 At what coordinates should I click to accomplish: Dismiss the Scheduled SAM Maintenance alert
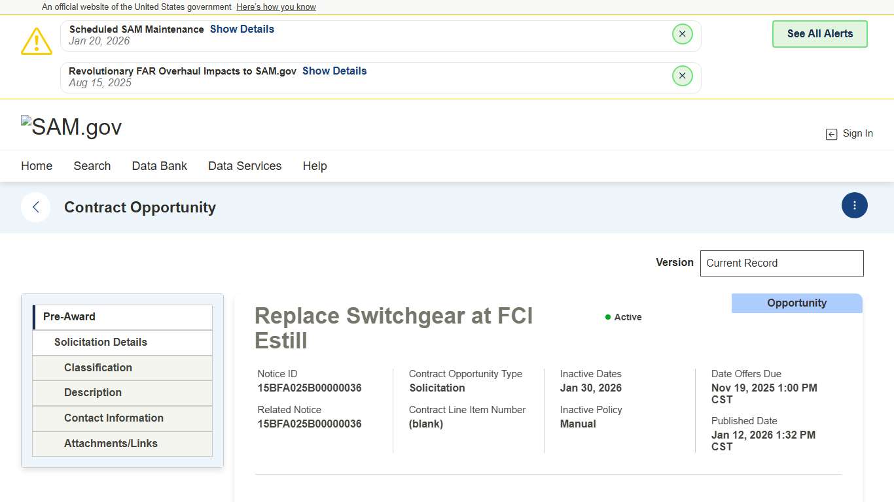pyautogui.click(x=682, y=34)
